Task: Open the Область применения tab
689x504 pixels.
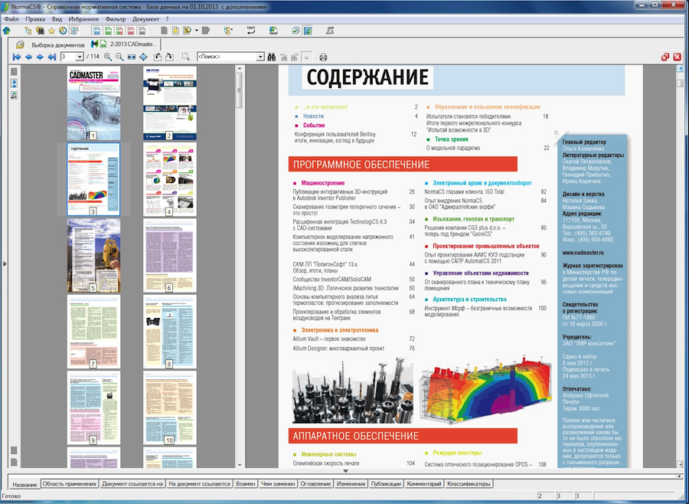Action: 69,484
